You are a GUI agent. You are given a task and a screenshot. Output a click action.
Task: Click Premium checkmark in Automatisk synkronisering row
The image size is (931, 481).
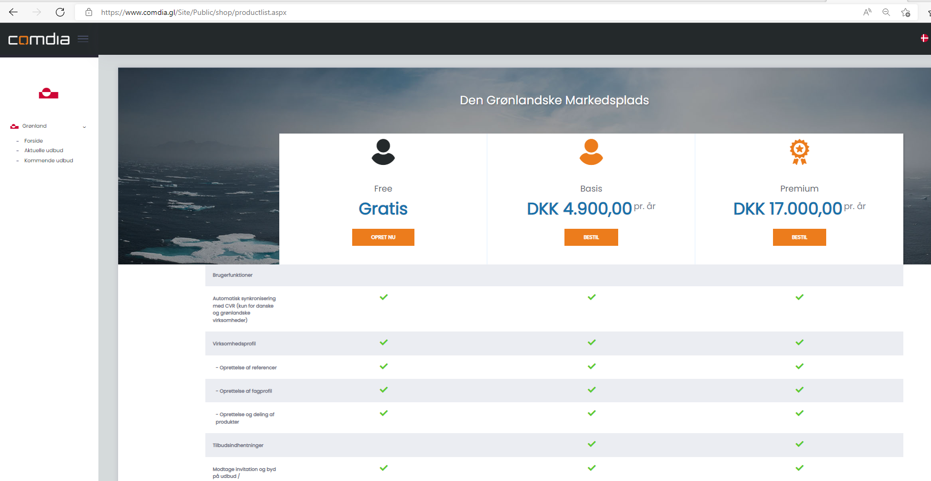800,297
